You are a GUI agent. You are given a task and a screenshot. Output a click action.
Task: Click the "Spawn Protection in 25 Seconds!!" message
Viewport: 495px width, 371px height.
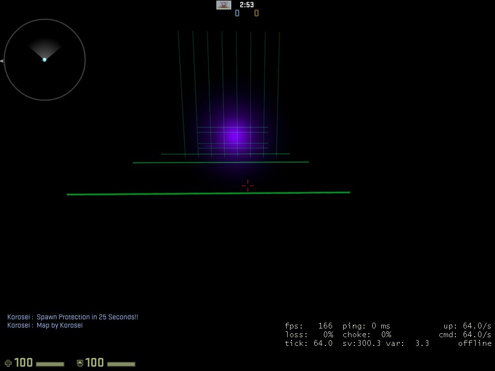(x=87, y=317)
